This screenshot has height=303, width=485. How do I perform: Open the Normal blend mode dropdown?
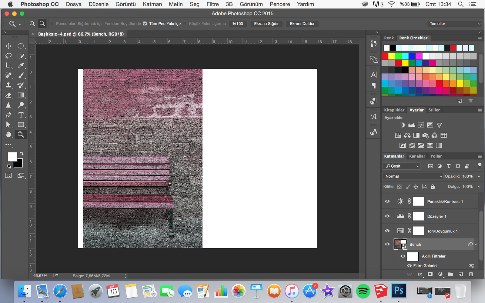coord(413,176)
